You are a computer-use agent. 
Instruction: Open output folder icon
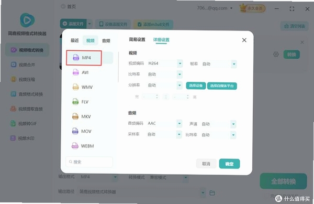tap(212, 193)
